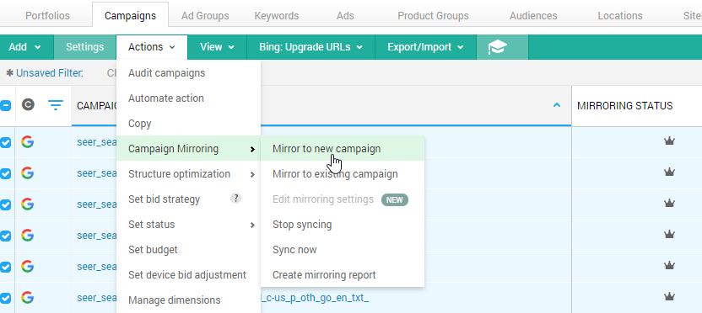
Task: Expand the Set status submenu
Action: coord(188,224)
